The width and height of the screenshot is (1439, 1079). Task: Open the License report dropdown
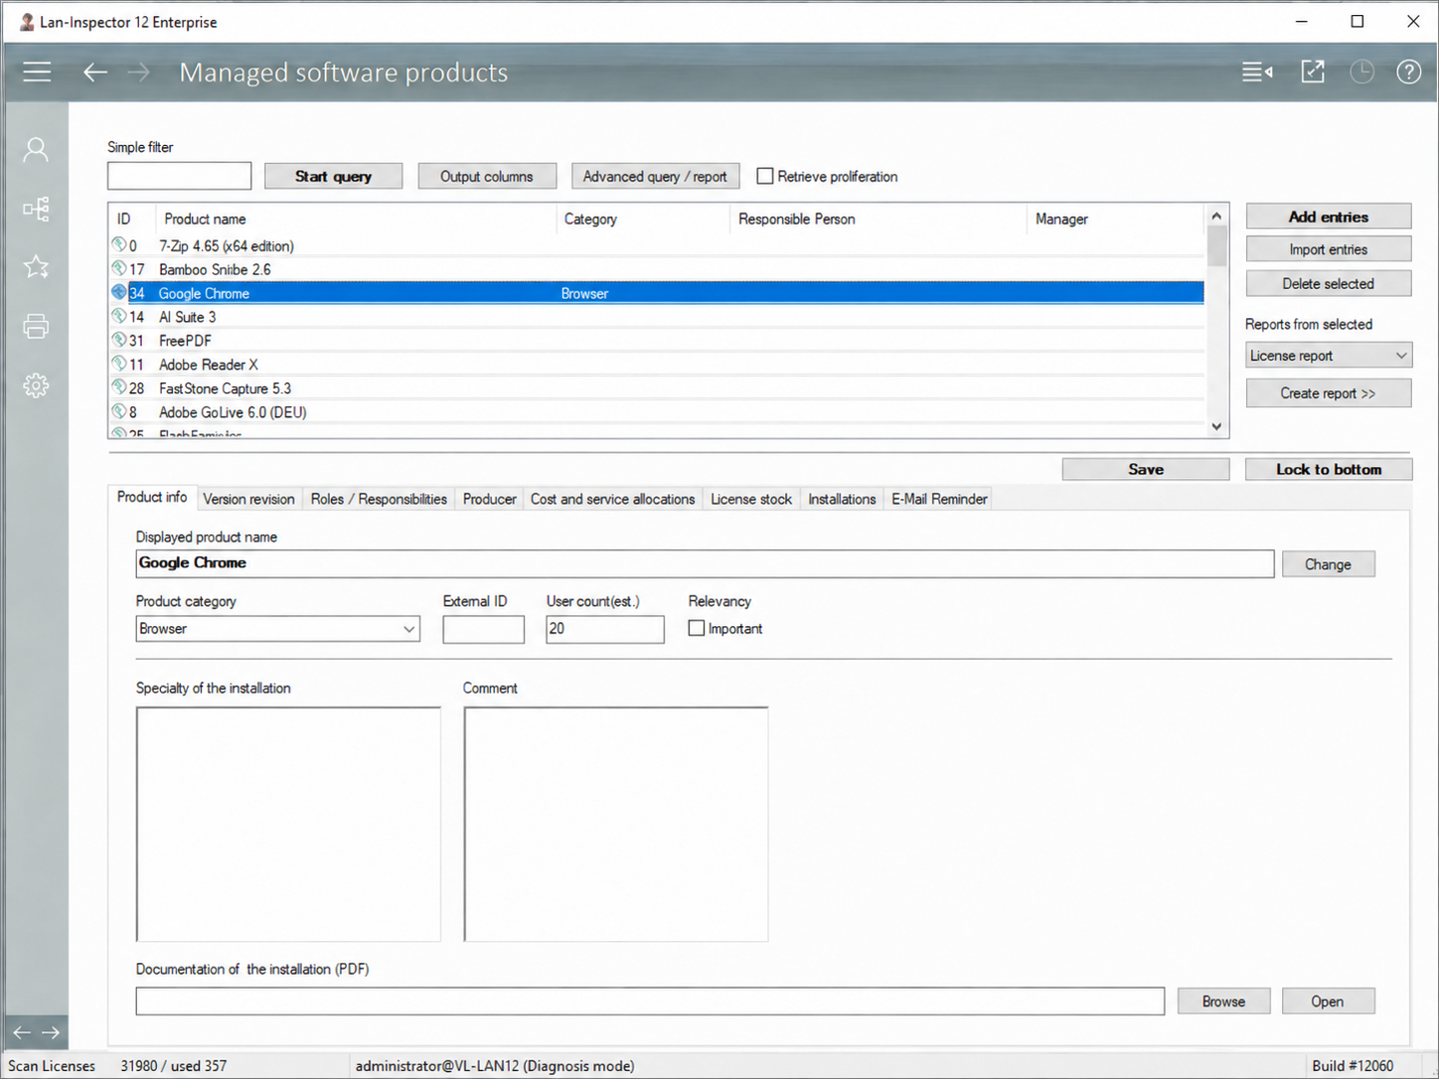tap(1328, 356)
